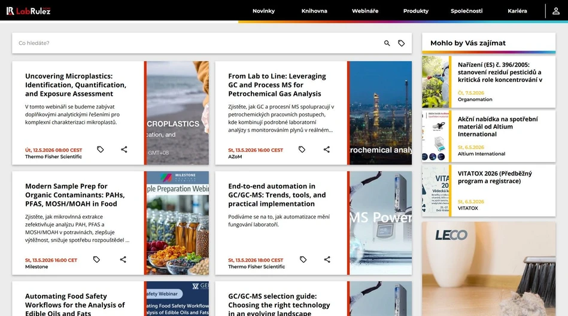Click date 'St, 13.5.2026 18:00 CEST'
568x316 pixels.
tap(256, 260)
